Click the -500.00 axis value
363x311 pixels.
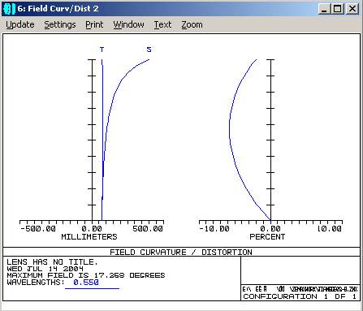tap(38, 229)
